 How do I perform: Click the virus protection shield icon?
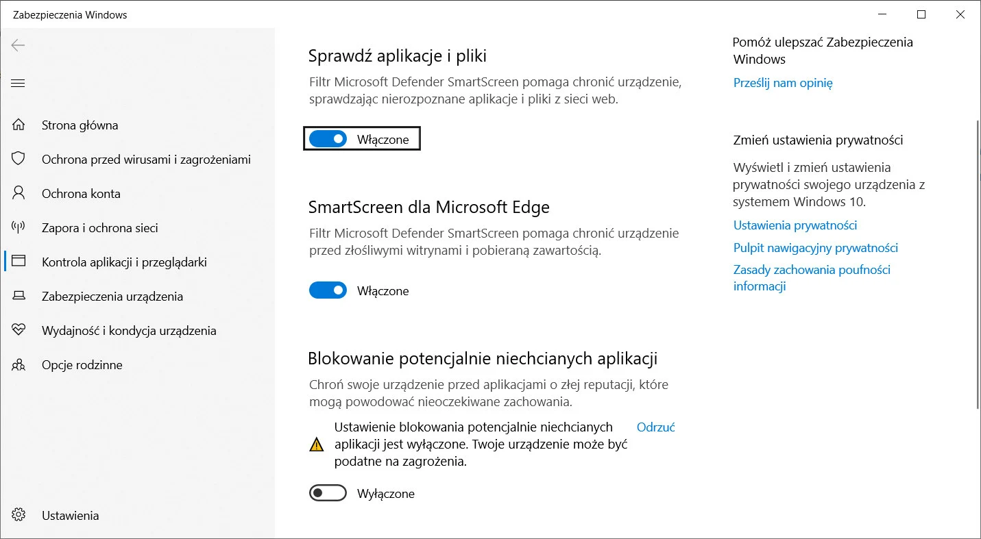(19, 159)
